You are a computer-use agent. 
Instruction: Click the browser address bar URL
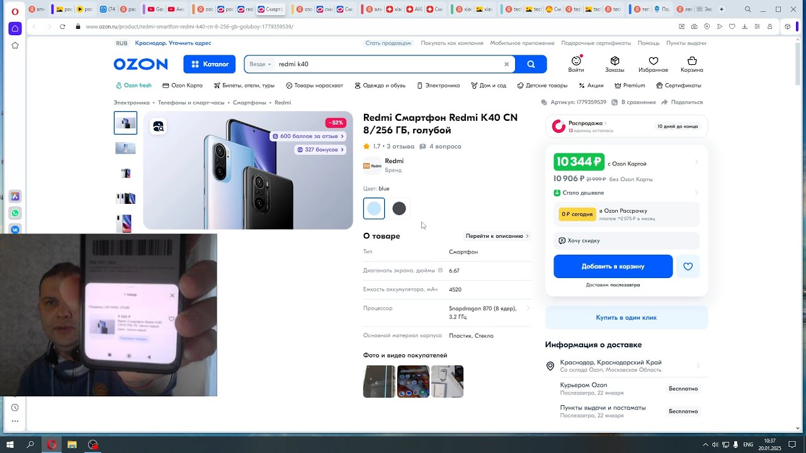(x=190, y=26)
